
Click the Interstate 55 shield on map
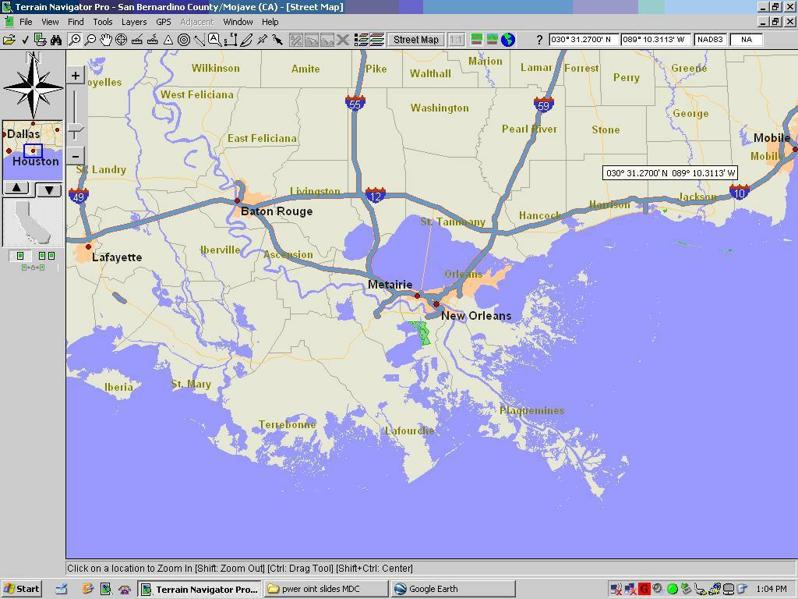pos(355,104)
